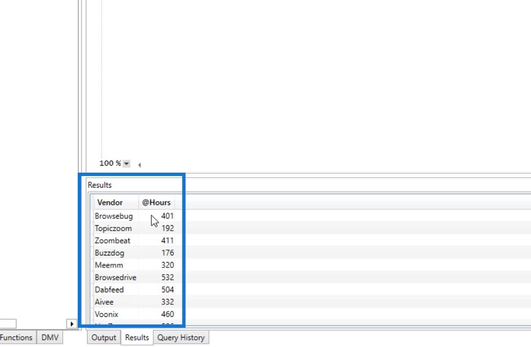Click the right scroll arrow in left pane
Viewport: 531px width, 347px height.
pyautogui.click(x=71, y=324)
